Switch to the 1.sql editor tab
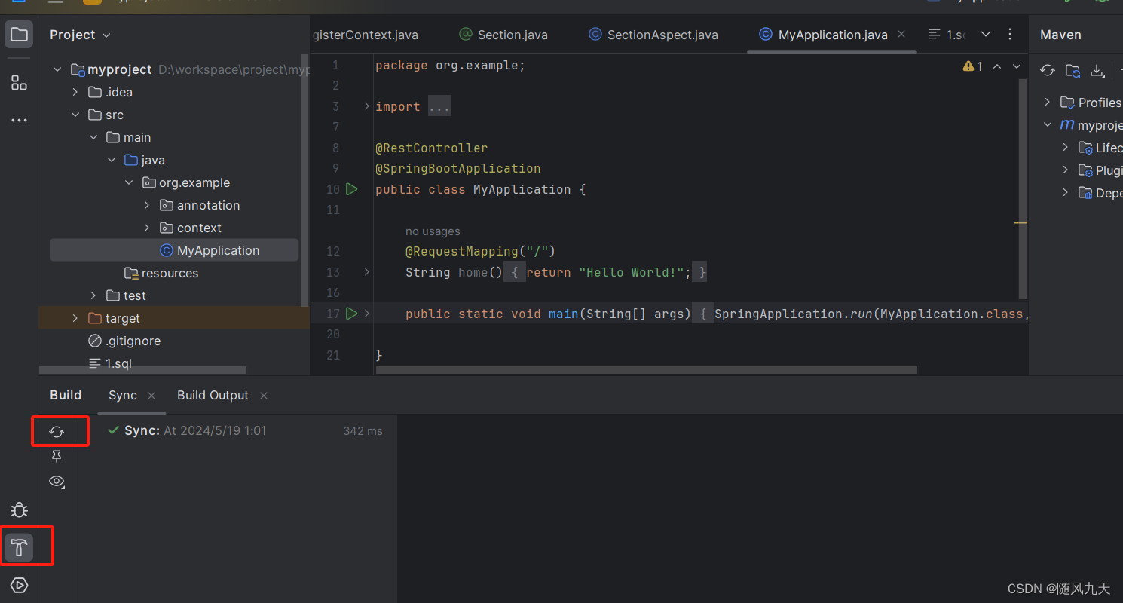The height and width of the screenshot is (603, 1123). click(947, 35)
